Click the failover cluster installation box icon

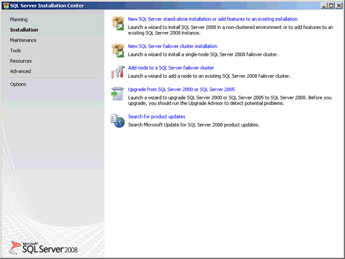118,50
